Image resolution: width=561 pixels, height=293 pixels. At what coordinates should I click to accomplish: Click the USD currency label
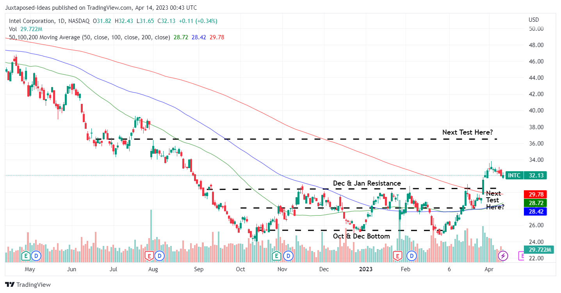click(533, 20)
